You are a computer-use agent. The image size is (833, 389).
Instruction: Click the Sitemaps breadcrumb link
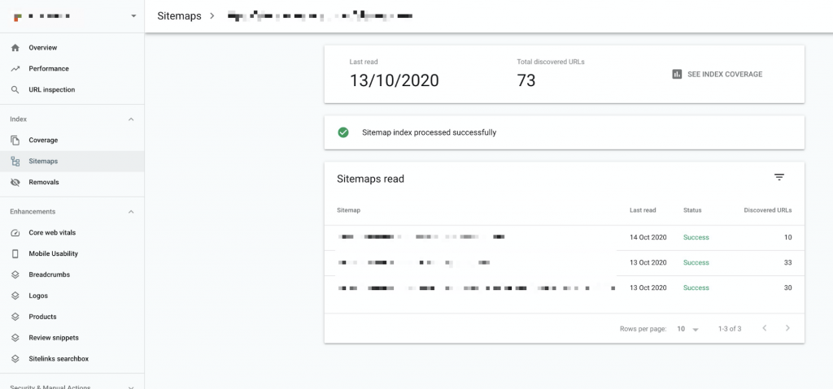pos(179,16)
